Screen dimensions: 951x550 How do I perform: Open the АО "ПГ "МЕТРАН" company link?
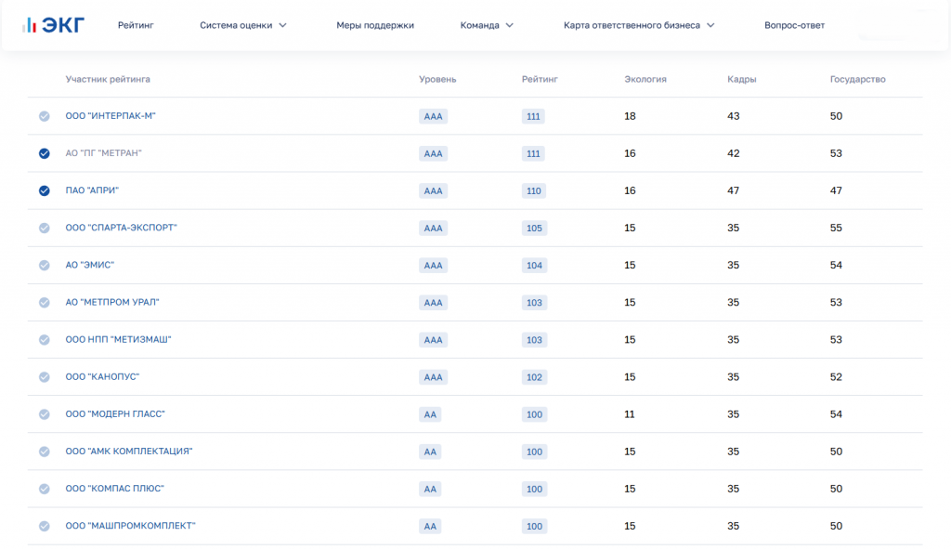(104, 153)
